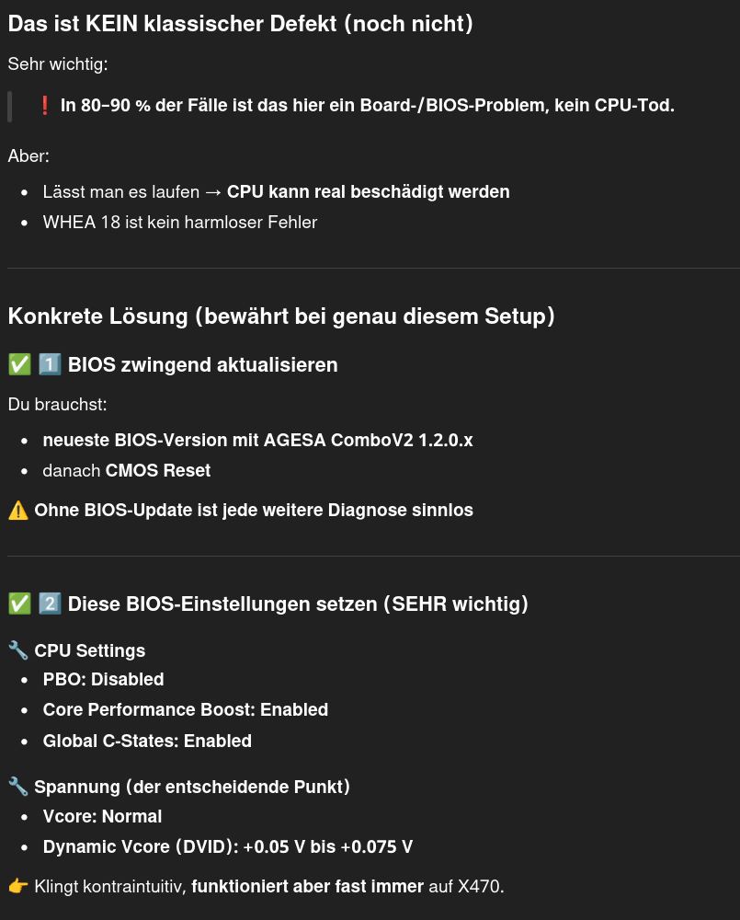The height and width of the screenshot is (920, 740).
Task: Click the number 2 keycap emoji
Action: click(x=50, y=604)
